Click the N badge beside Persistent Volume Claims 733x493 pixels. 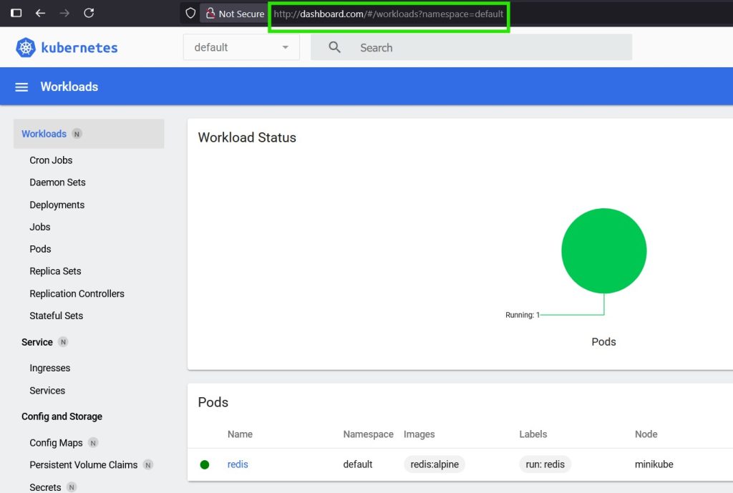[148, 465]
